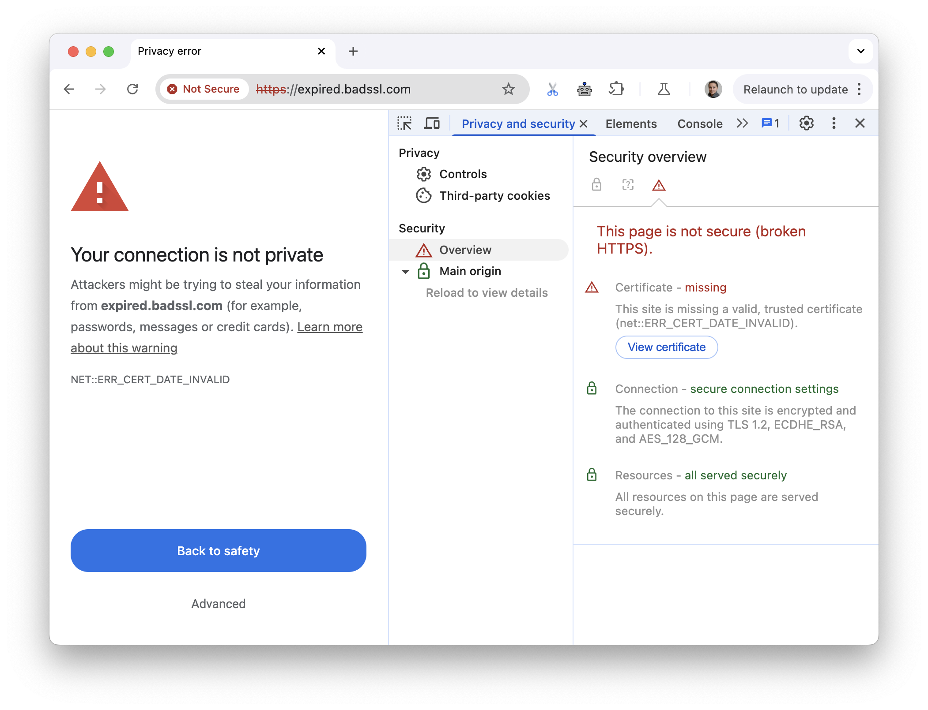Click View certificate button

666,347
